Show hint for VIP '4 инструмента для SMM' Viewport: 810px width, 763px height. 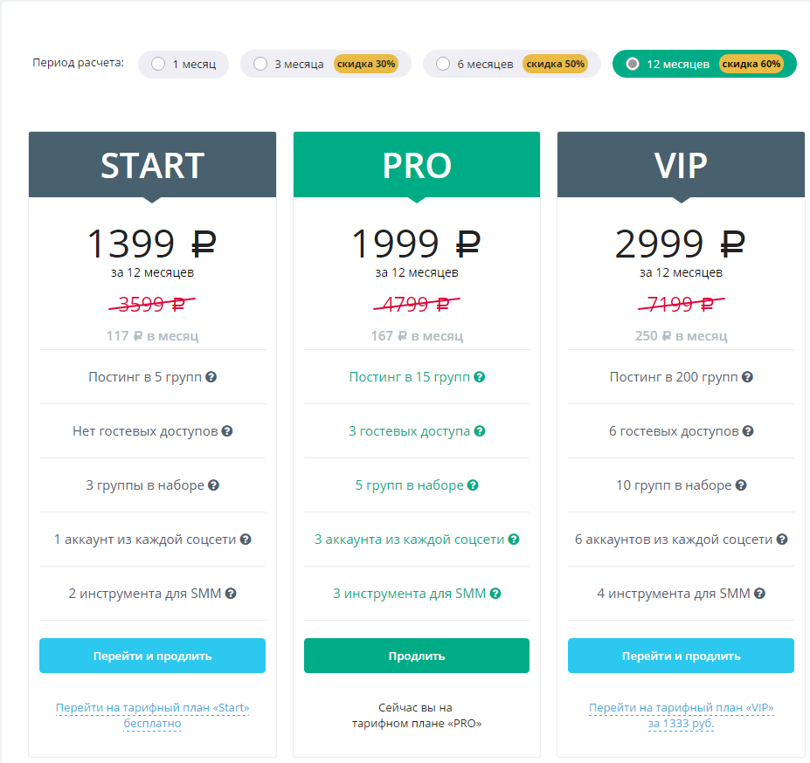pos(759,594)
